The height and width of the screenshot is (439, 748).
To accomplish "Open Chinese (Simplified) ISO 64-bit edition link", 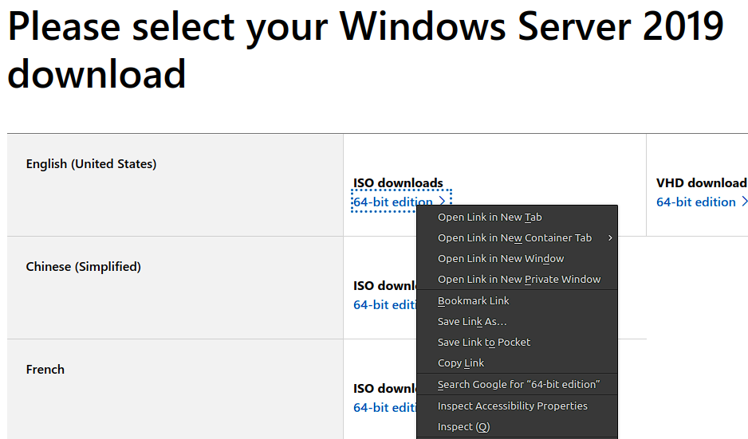I will (384, 305).
